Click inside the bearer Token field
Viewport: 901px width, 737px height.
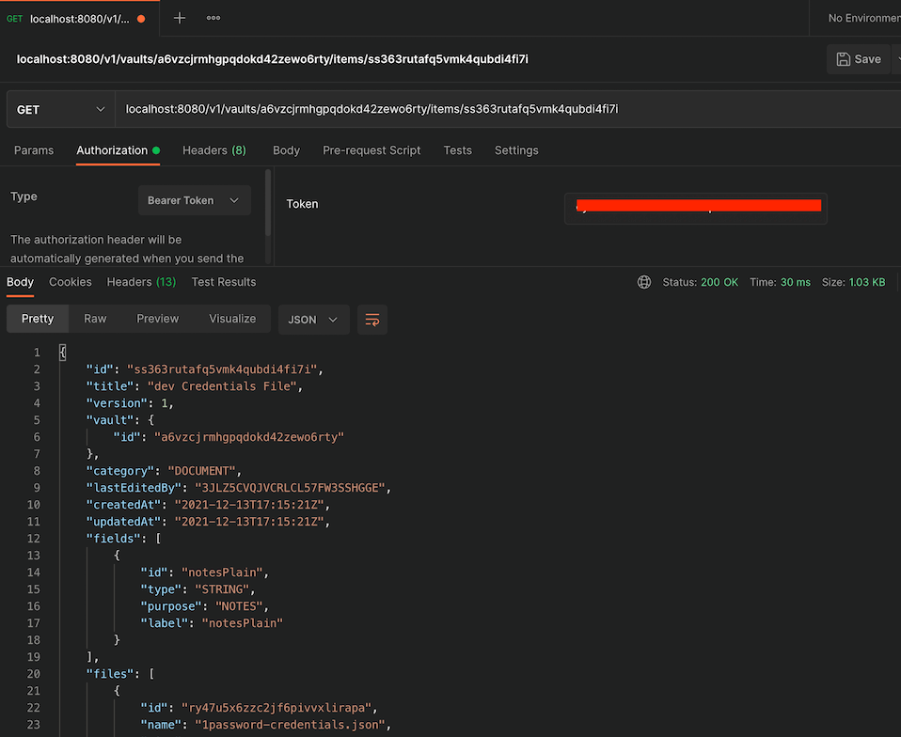(x=696, y=208)
